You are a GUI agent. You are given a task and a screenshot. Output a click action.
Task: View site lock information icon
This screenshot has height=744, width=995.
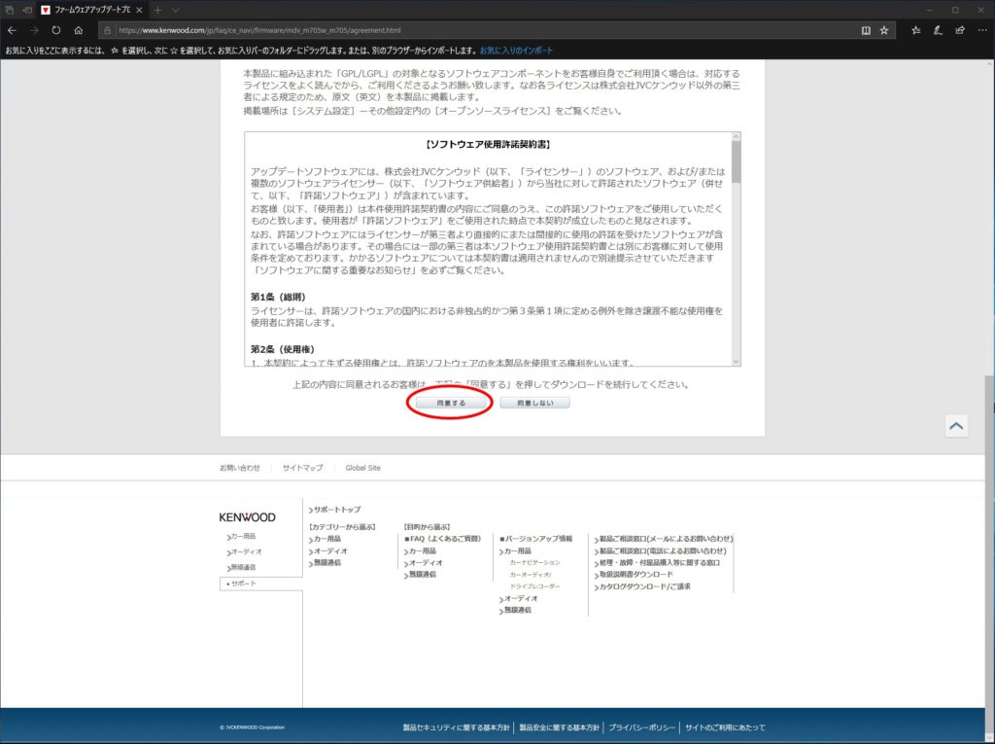107,30
